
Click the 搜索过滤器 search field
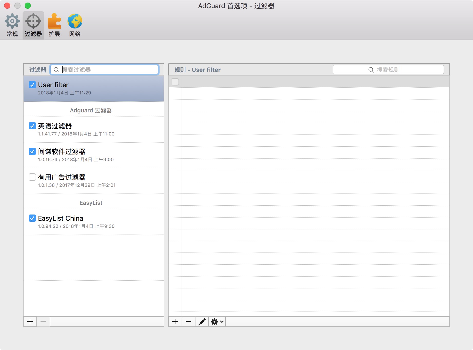pyautogui.click(x=104, y=70)
